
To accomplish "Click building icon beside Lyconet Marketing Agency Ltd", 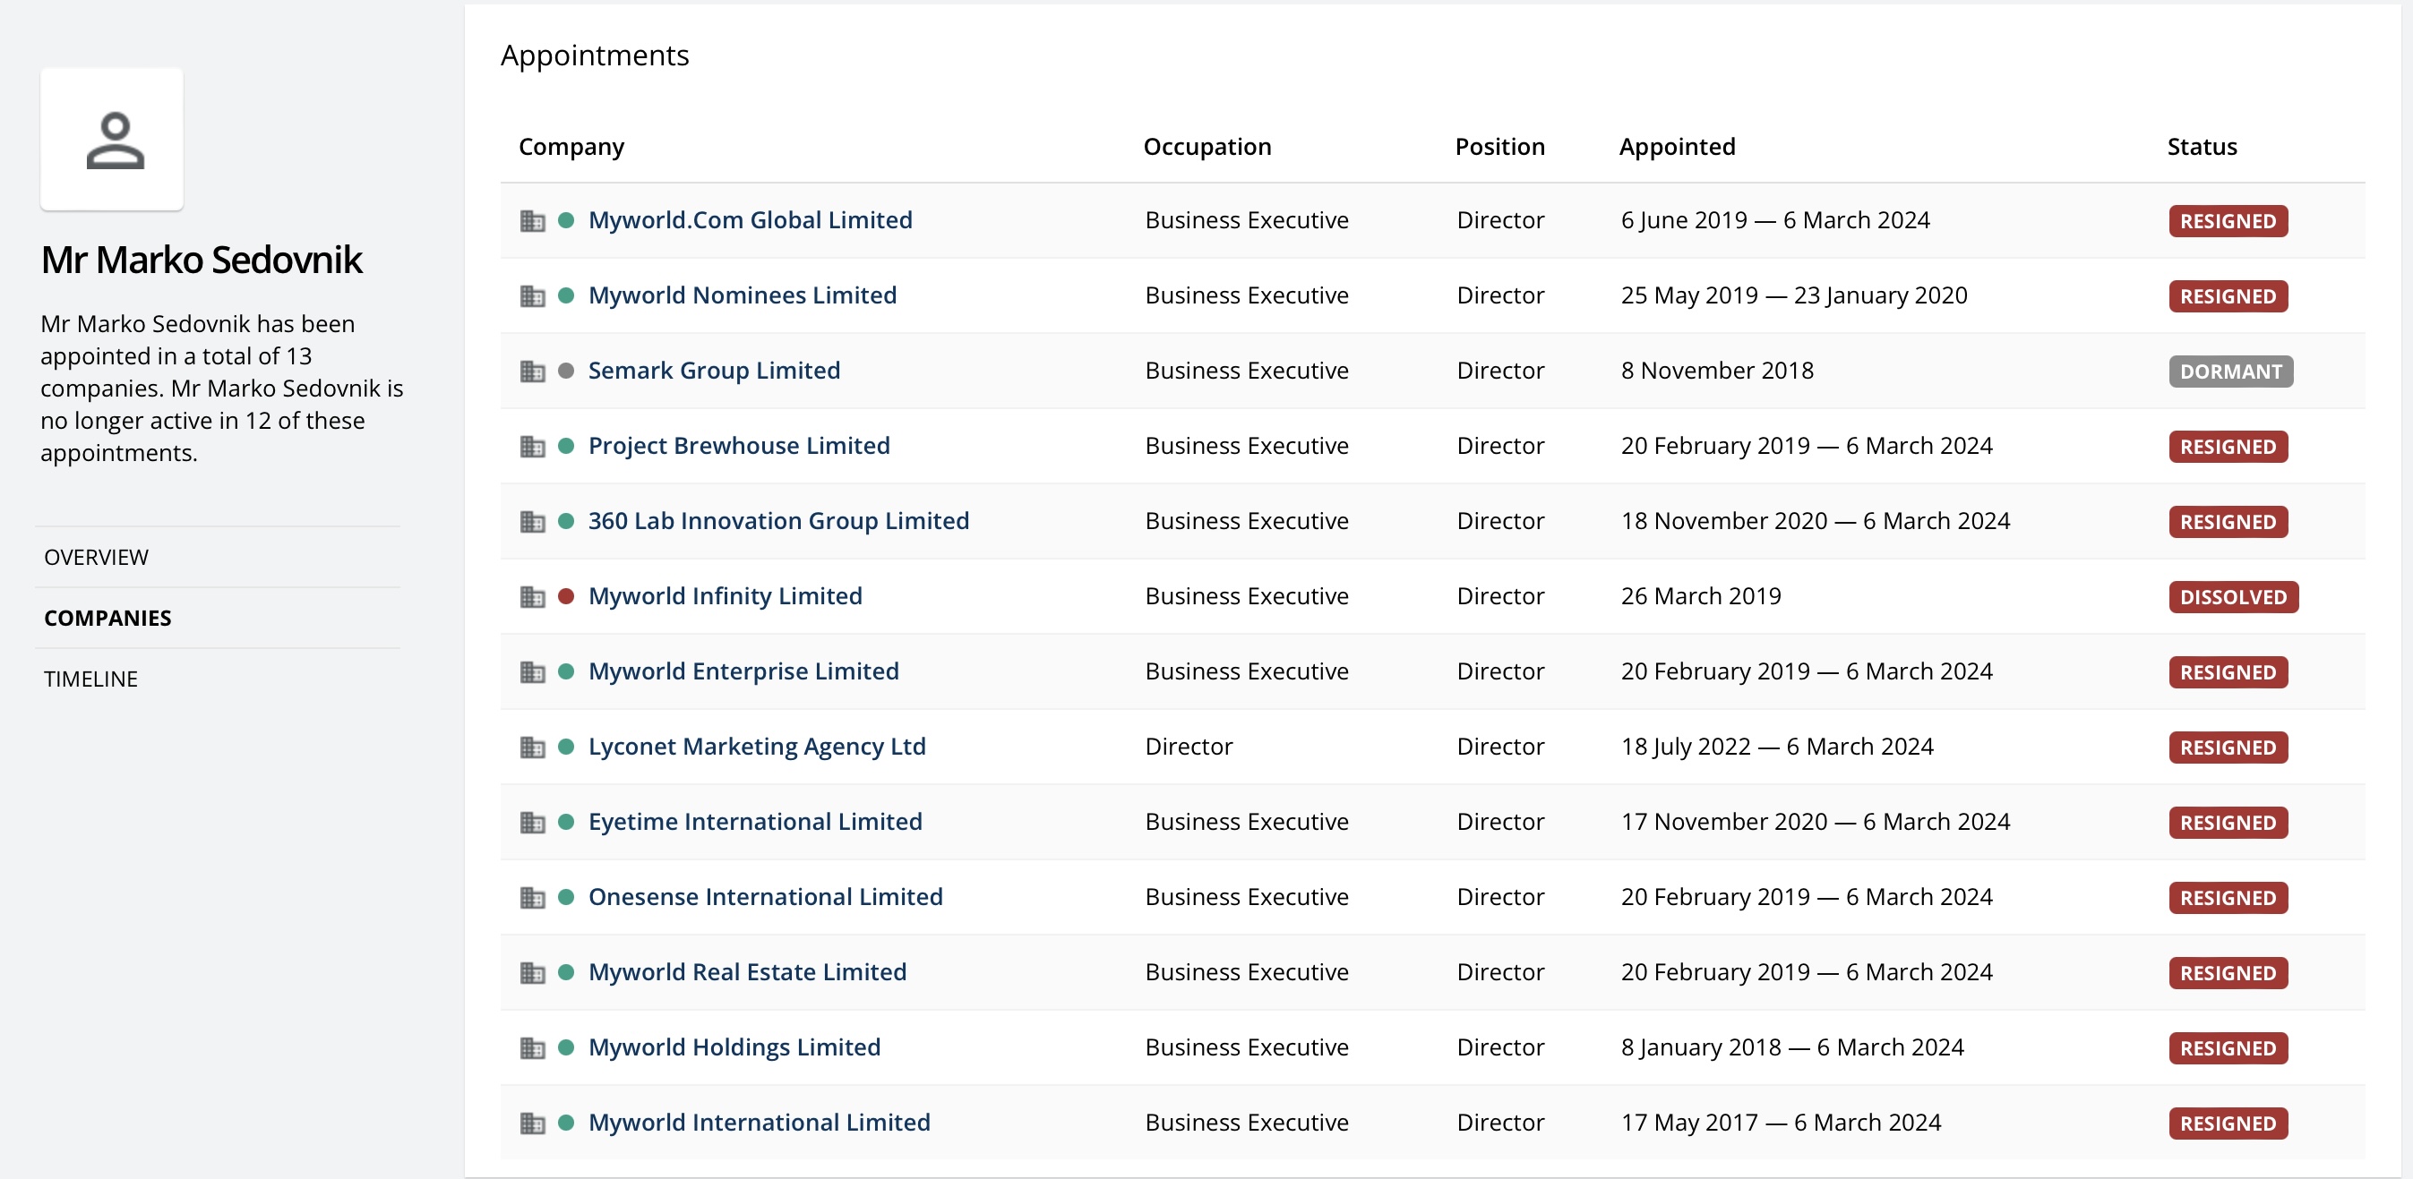I will point(532,748).
